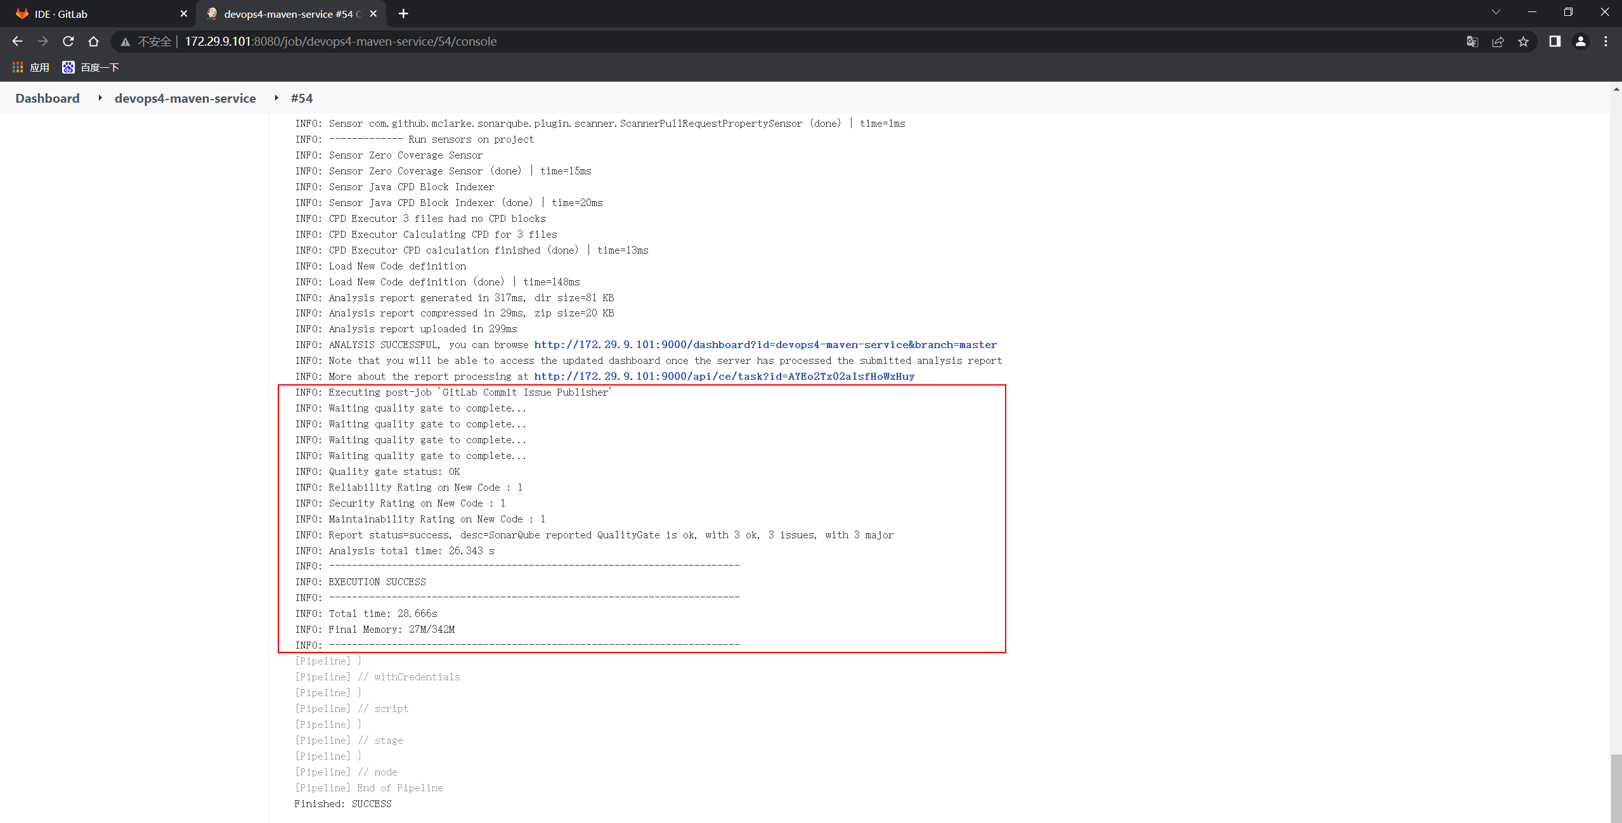Open the 百度一下 bookmark
1622x823 pixels.
91,67
